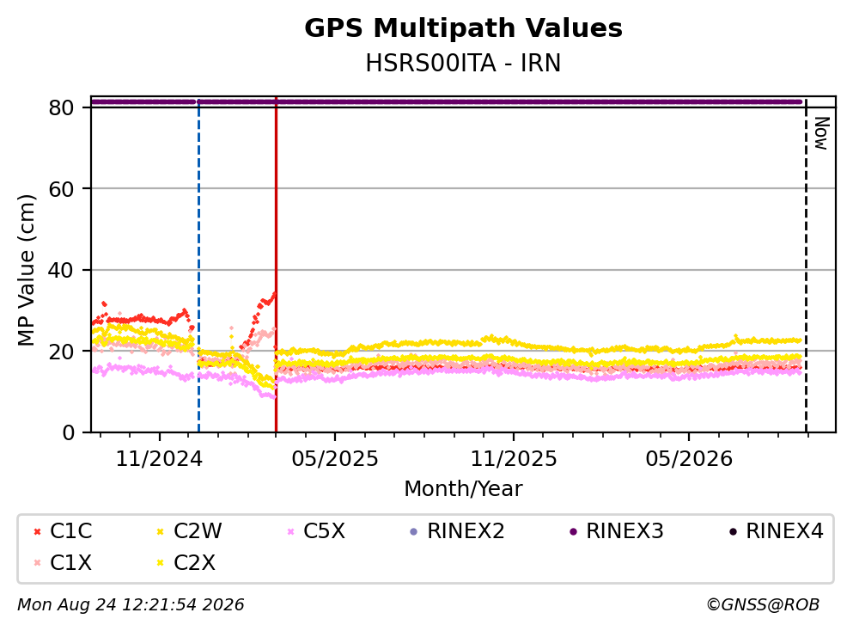Viewport: 853px width, 631px height.
Task: Click the RINEX3 purple legend dot
Action: click(x=573, y=531)
